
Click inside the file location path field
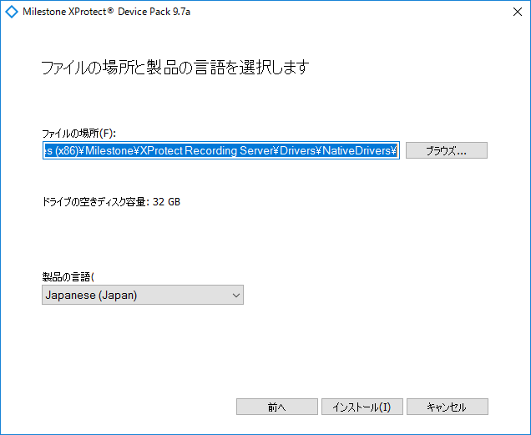pos(220,150)
